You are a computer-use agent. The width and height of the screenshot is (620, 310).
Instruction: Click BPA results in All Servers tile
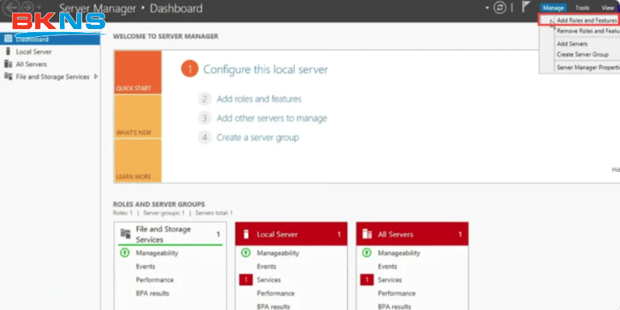[x=395, y=306]
